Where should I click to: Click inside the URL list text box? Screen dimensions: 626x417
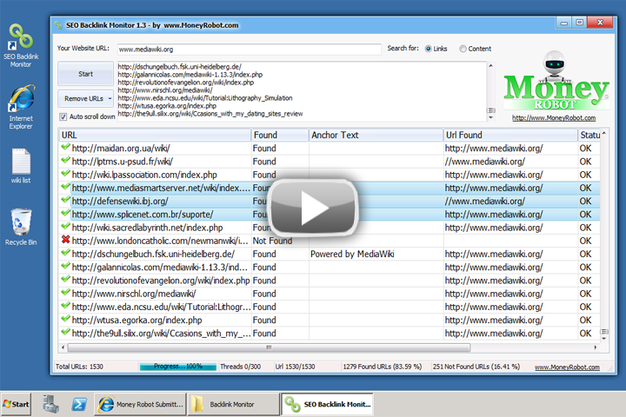[302, 91]
